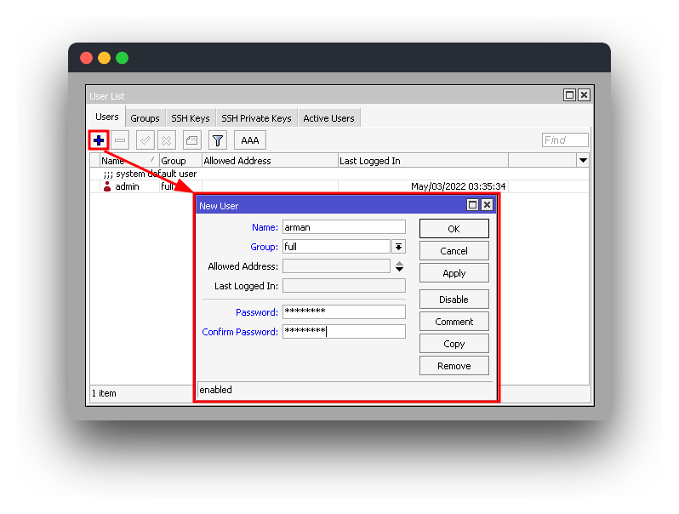This screenshot has height=514, width=679.
Task: Click the Apply button
Action: tap(454, 273)
